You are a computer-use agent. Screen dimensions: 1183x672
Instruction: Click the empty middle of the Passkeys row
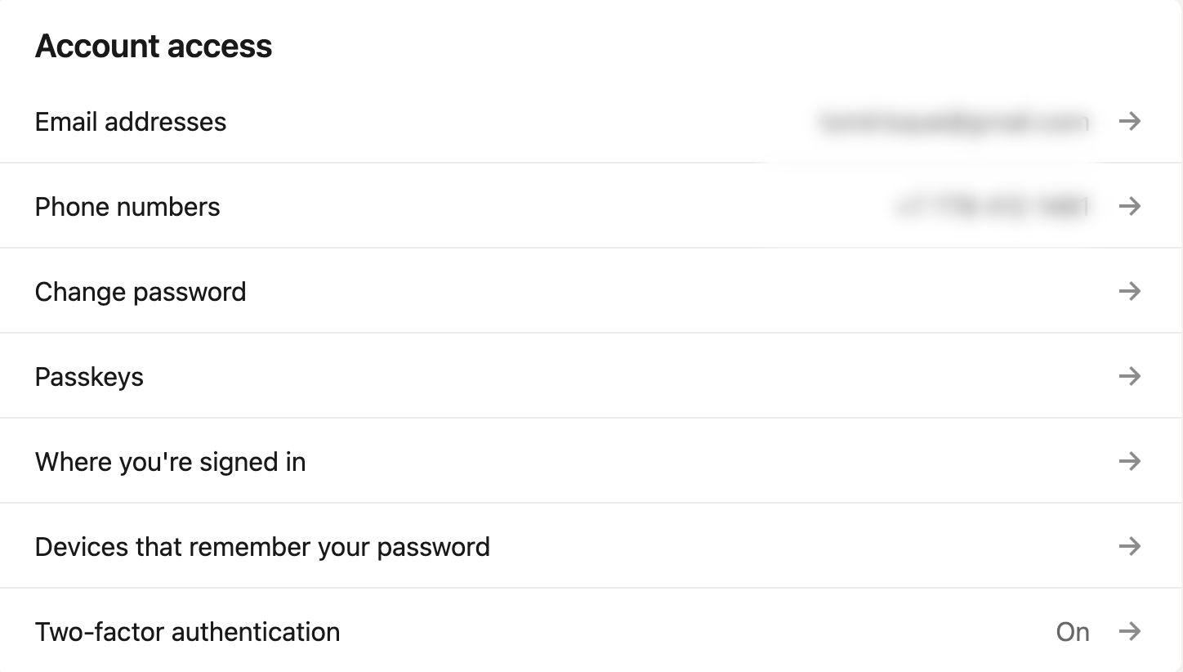[591, 377]
